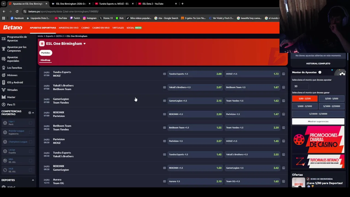Open Historial Completo
This screenshot has height=197, width=350.
coord(318,63)
